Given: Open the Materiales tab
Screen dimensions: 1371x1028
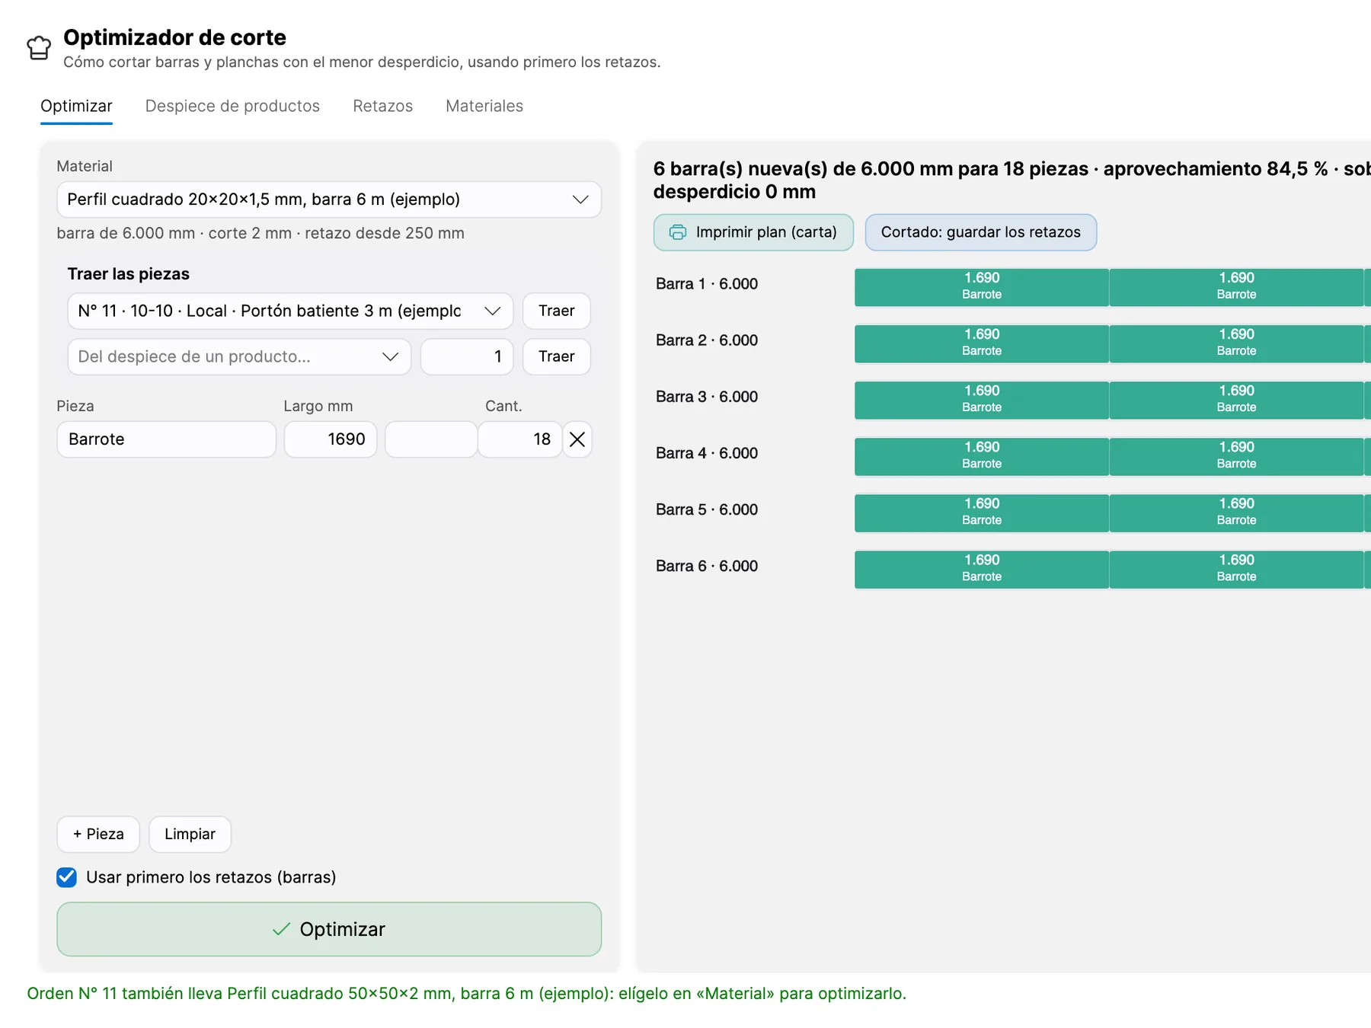Looking at the screenshot, I should (484, 106).
